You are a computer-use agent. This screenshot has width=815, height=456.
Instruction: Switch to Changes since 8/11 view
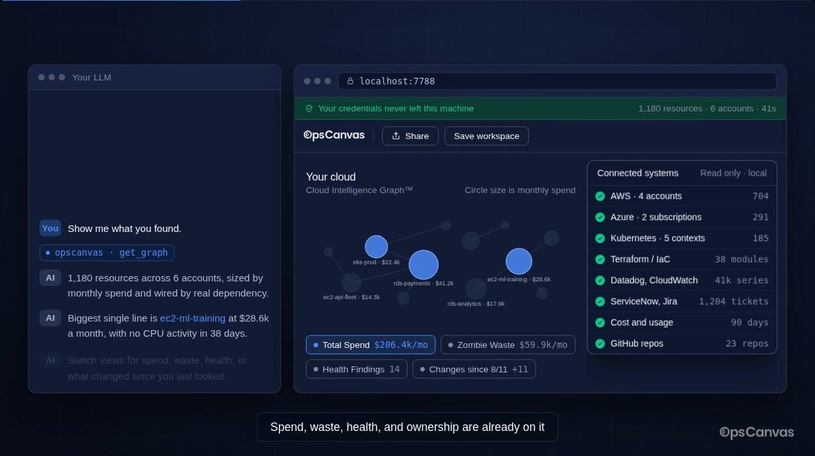[474, 369]
